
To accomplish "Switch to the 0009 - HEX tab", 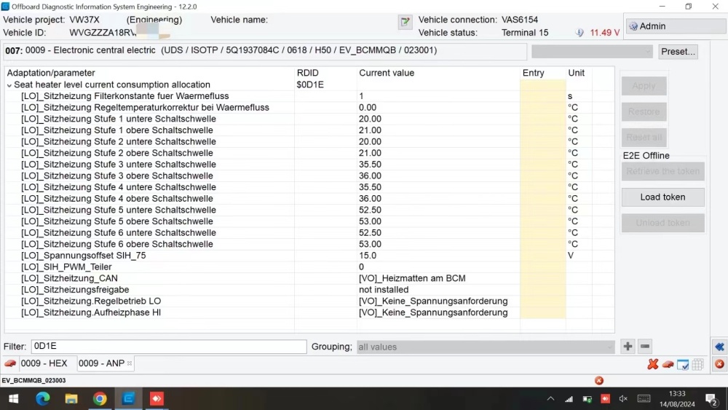I will tap(44, 363).
